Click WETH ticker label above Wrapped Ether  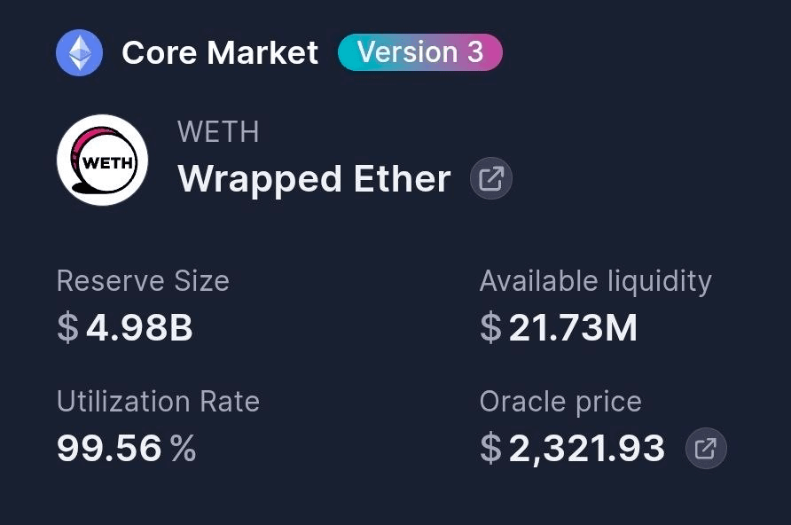[x=218, y=132]
